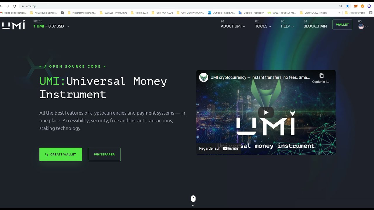The image size is (374, 210).
Task: Expand the HELP menu
Action: (x=287, y=26)
